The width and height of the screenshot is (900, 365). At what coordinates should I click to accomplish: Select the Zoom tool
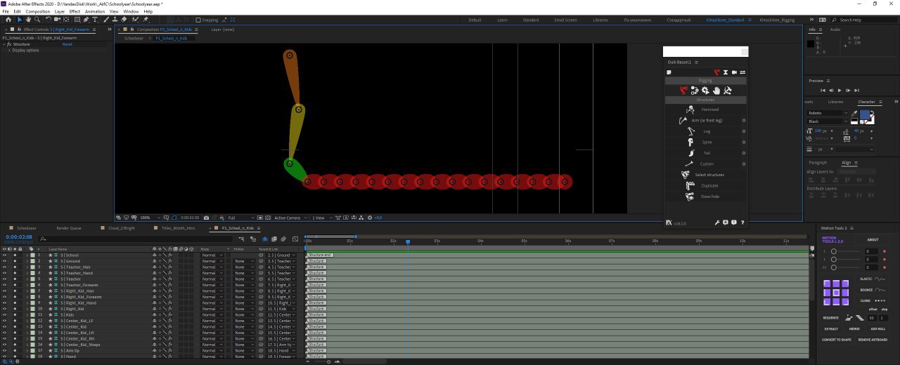[37, 20]
